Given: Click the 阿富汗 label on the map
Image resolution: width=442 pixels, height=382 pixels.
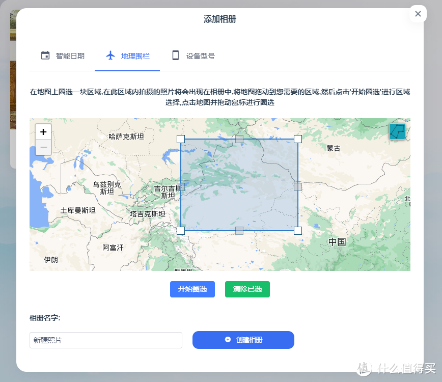Looking at the screenshot, I should click(113, 248).
